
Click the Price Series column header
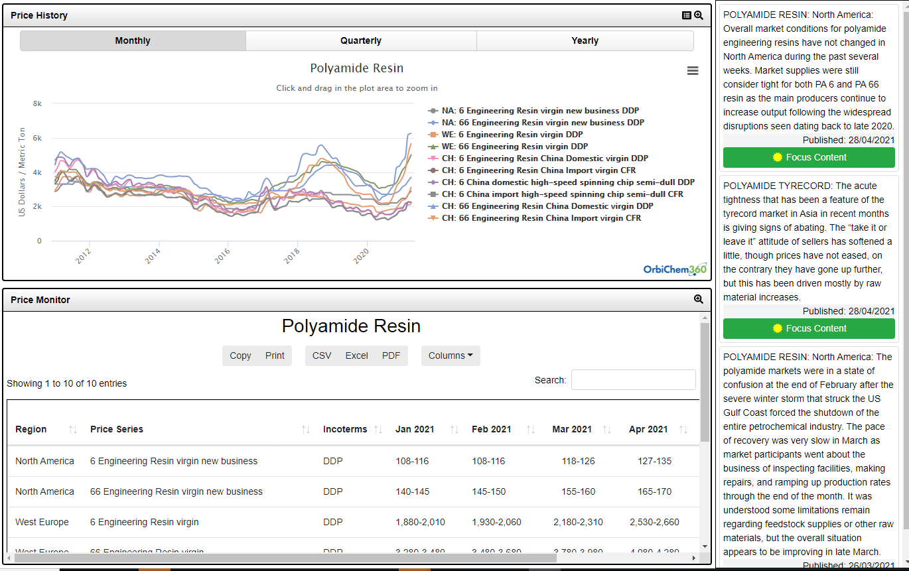tap(117, 429)
